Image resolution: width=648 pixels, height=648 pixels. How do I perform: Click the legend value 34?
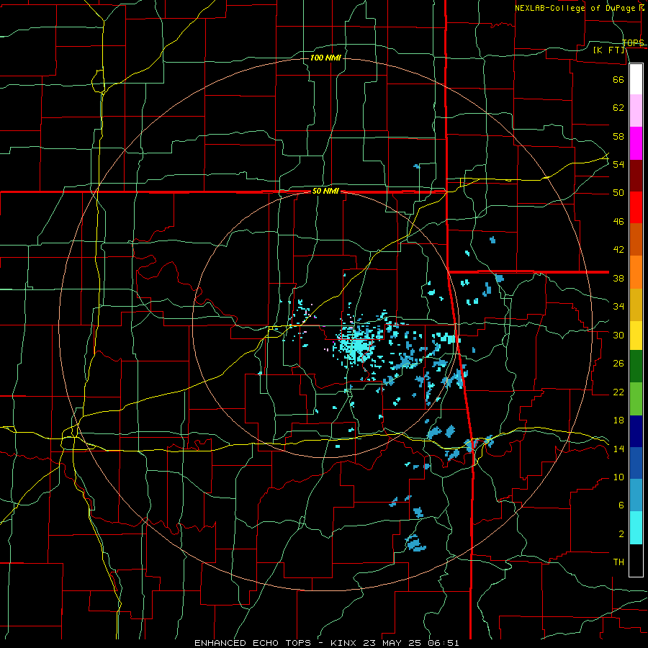[618, 307]
